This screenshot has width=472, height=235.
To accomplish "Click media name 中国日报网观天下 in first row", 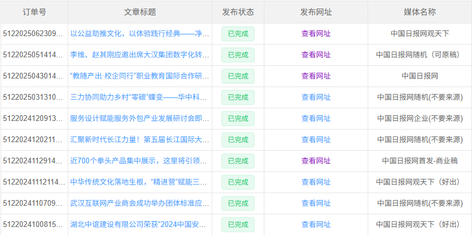I will 420,34.
